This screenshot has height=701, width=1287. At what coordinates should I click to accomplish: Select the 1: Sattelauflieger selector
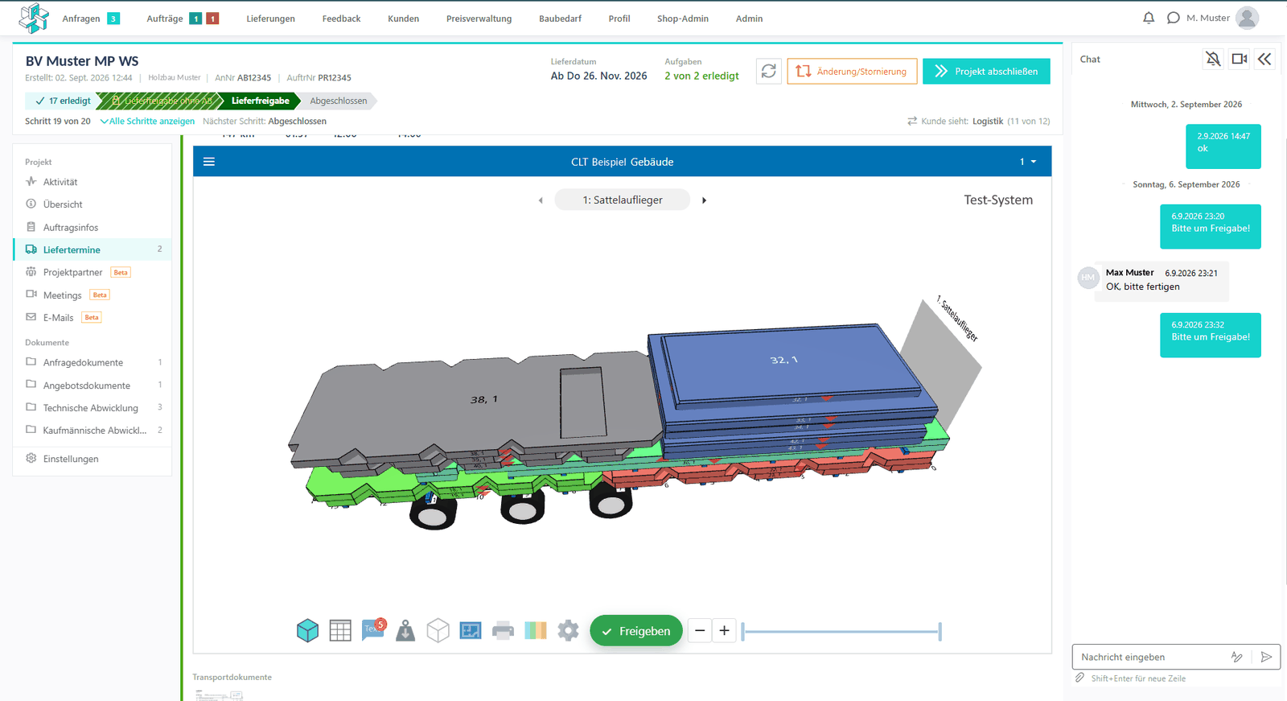pos(623,200)
